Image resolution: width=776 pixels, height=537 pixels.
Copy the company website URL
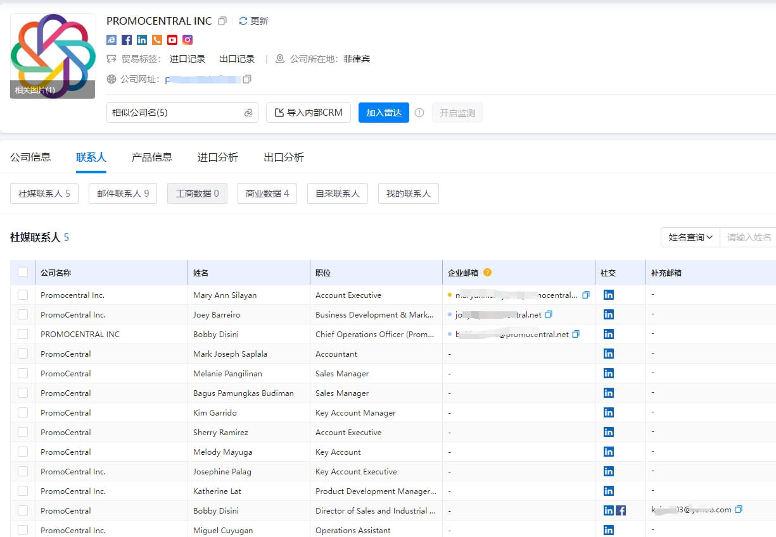[247, 79]
